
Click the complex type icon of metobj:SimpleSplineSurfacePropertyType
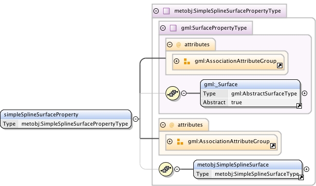click(166, 11)
